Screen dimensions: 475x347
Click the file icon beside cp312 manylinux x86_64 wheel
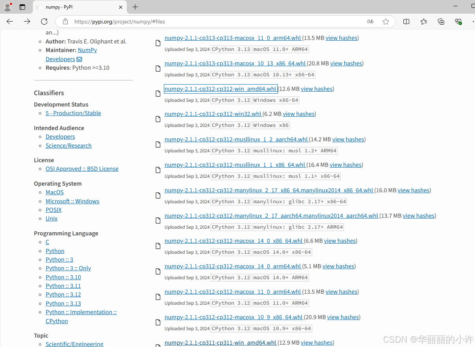coord(158,195)
